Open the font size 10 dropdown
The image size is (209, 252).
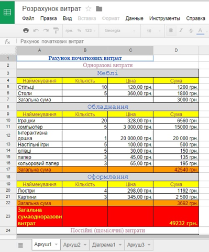pos(153,31)
